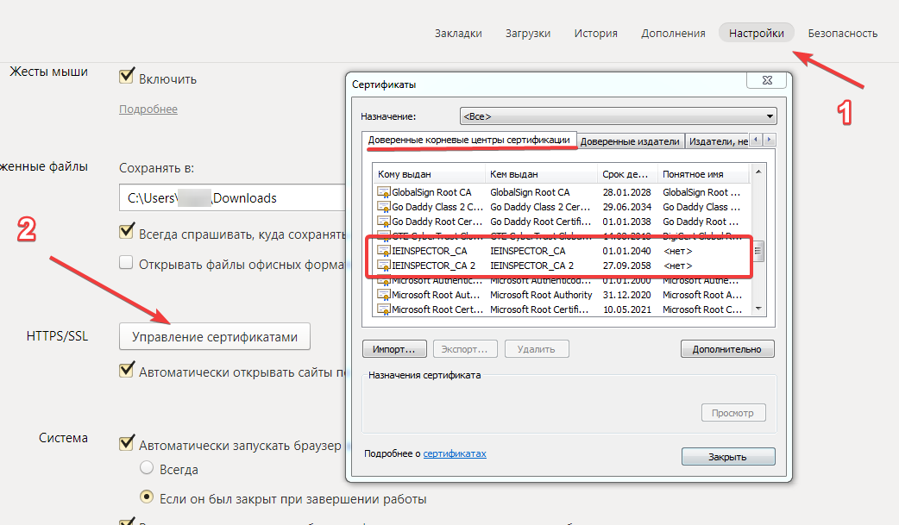Sort by the Срок де... column header
The width and height of the screenshot is (899, 525).
pyautogui.click(x=627, y=174)
